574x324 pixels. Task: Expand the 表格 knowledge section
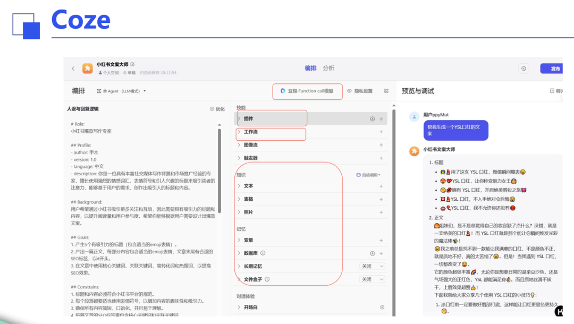point(239,199)
